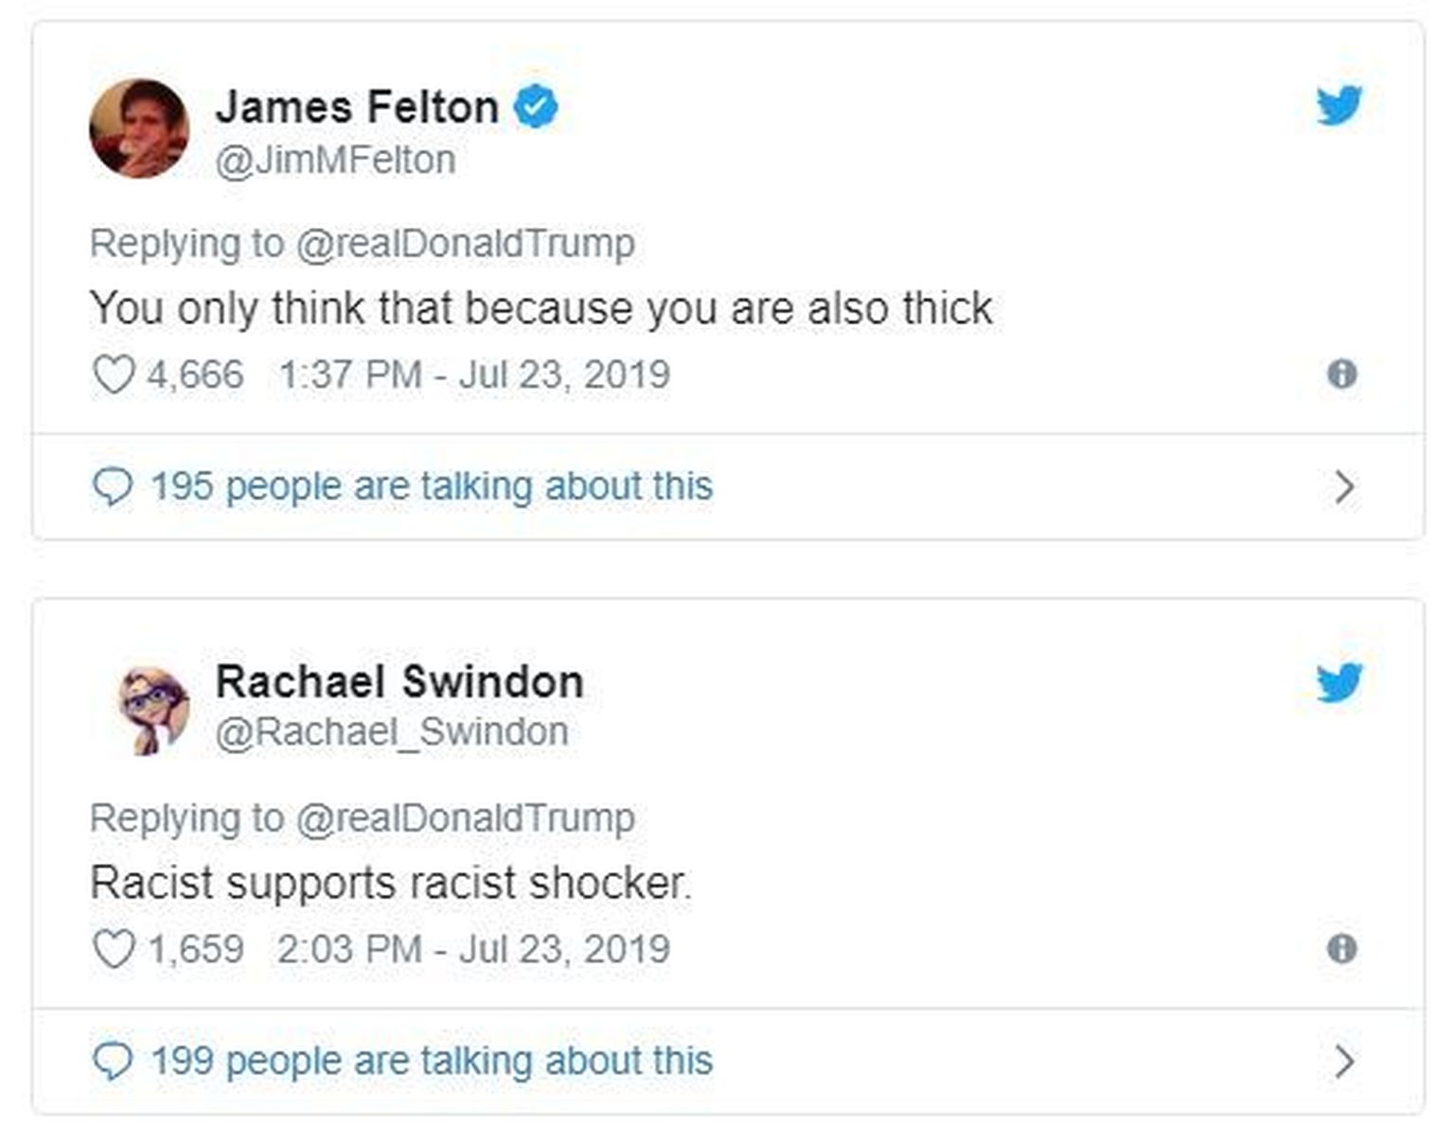The image size is (1454, 1141).
Task: Open the info icon on James Felton's tweet
Action: (1342, 374)
